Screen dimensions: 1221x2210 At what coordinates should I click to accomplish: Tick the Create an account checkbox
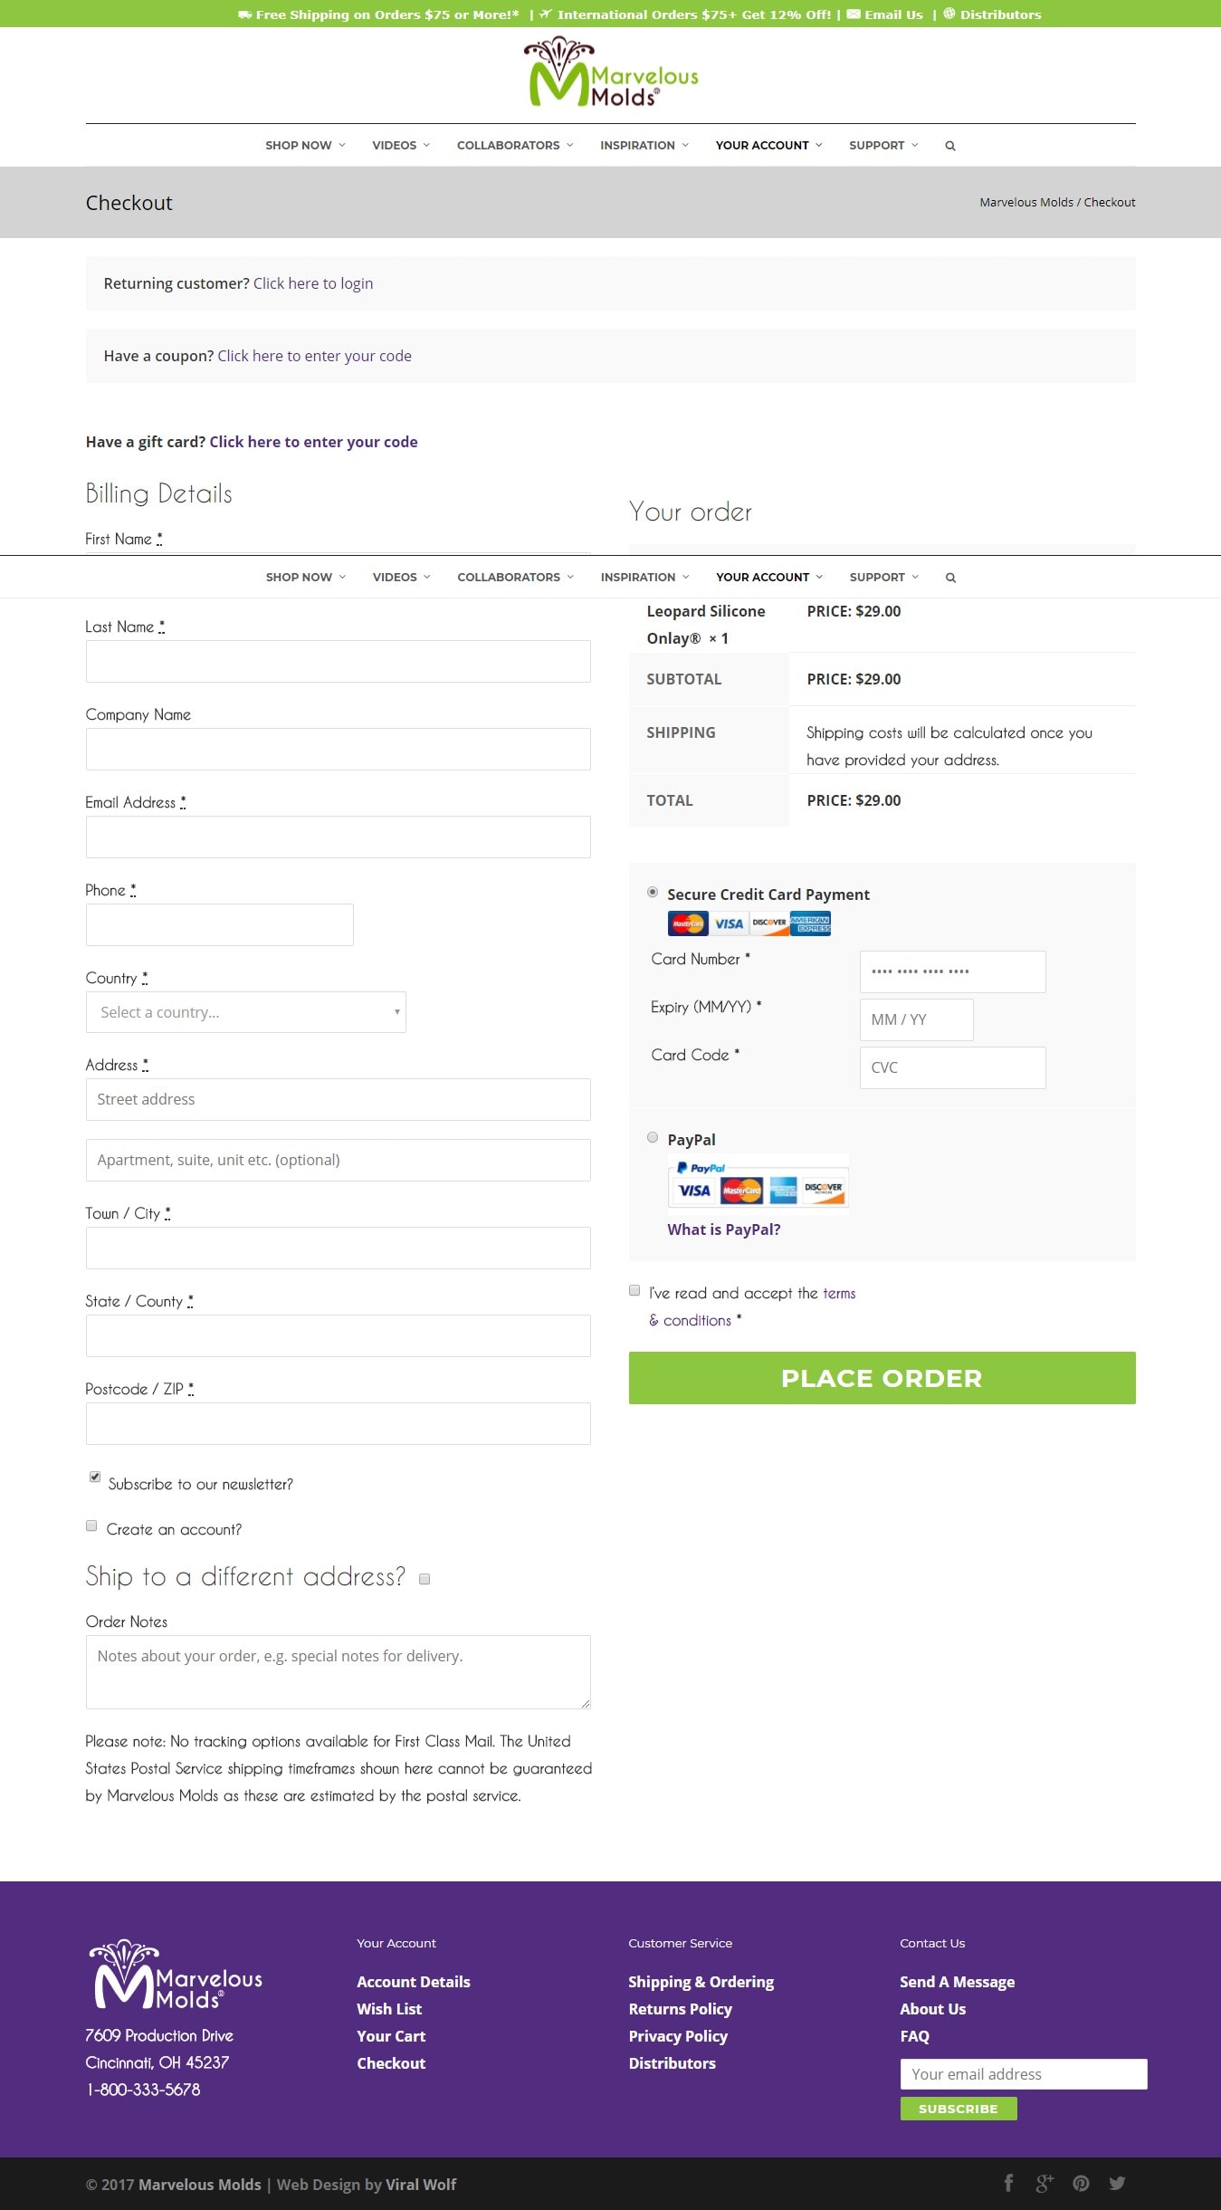[91, 1526]
